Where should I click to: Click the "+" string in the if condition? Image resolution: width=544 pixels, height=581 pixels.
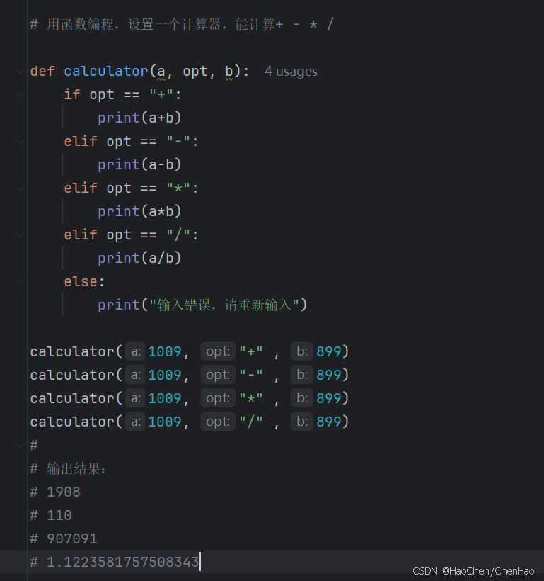(x=161, y=94)
